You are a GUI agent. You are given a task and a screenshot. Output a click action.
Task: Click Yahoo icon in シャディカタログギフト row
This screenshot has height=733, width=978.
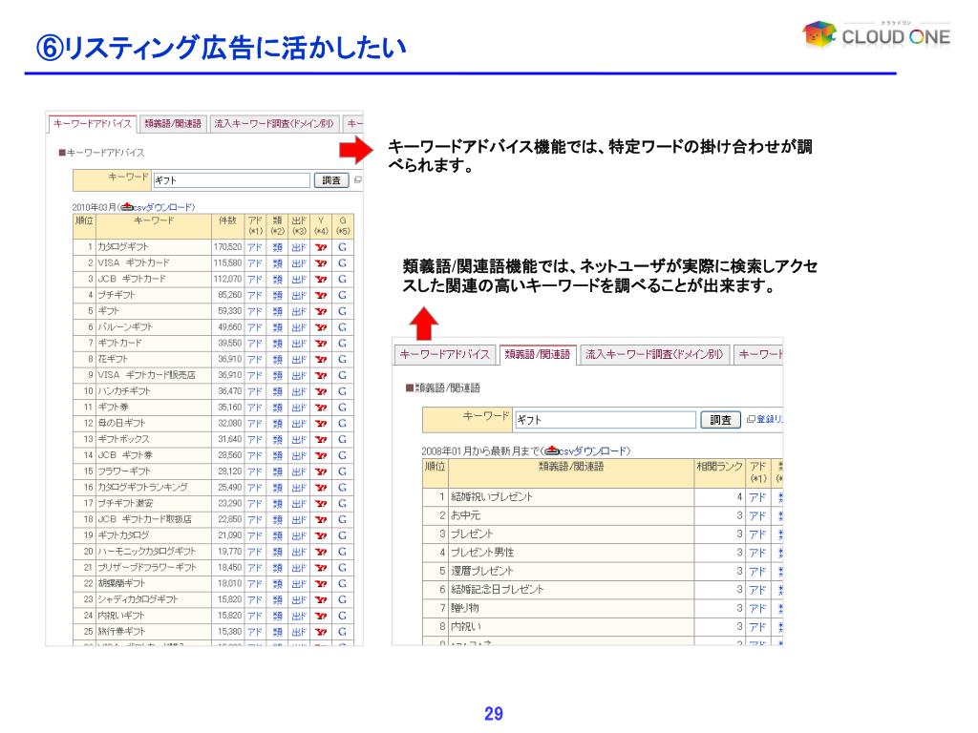(x=321, y=599)
